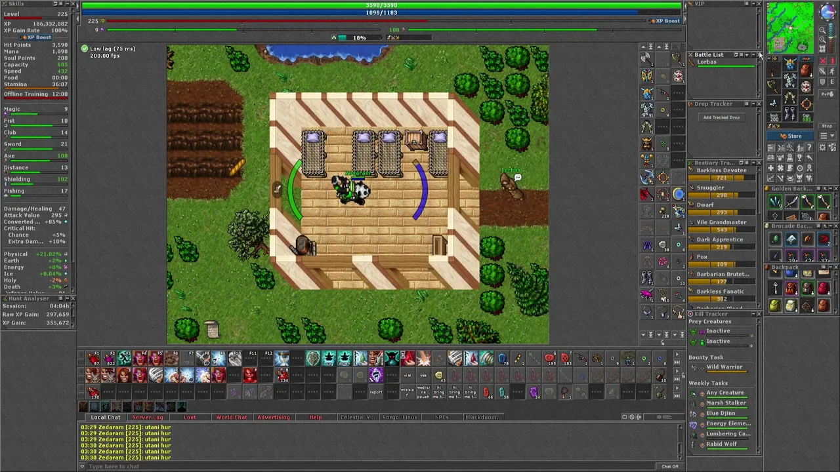Image resolution: width=840 pixels, height=472 pixels.
Task: Click the 228 stack item side slot
Action: pos(663,211)
